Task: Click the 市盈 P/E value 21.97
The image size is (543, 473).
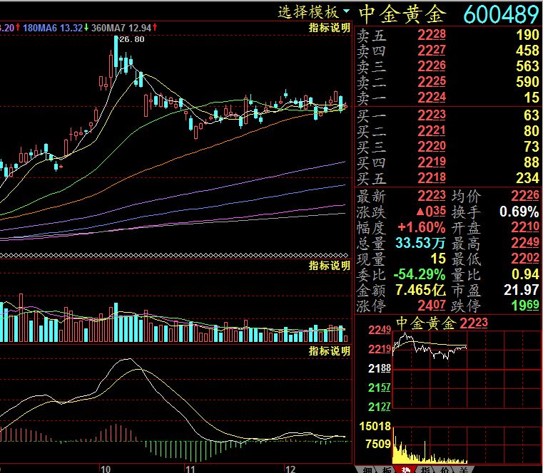Action: [x=521, y=290]
